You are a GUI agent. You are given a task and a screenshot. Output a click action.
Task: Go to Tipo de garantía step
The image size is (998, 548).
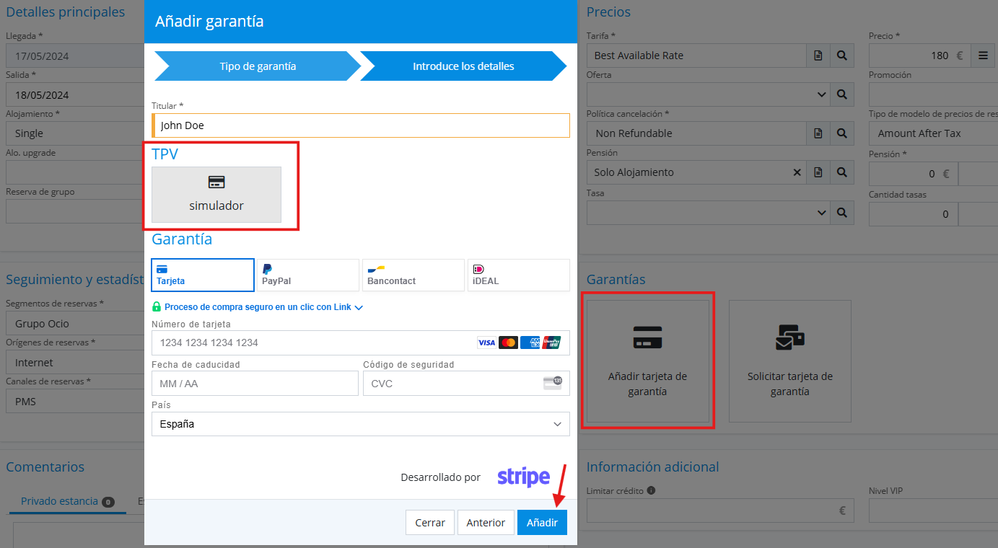[258, 66]
